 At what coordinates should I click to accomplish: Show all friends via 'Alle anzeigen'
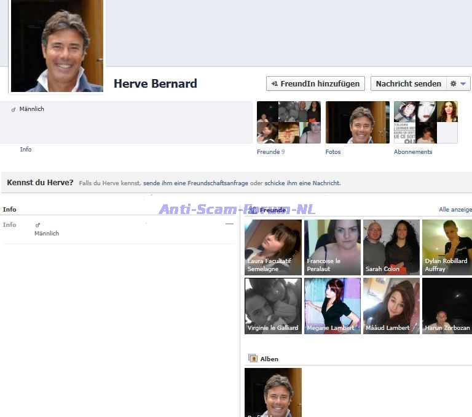click(x=455, y=210)
